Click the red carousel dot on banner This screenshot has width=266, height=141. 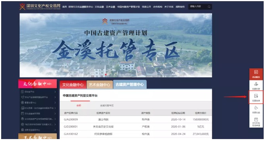point(106,75)
